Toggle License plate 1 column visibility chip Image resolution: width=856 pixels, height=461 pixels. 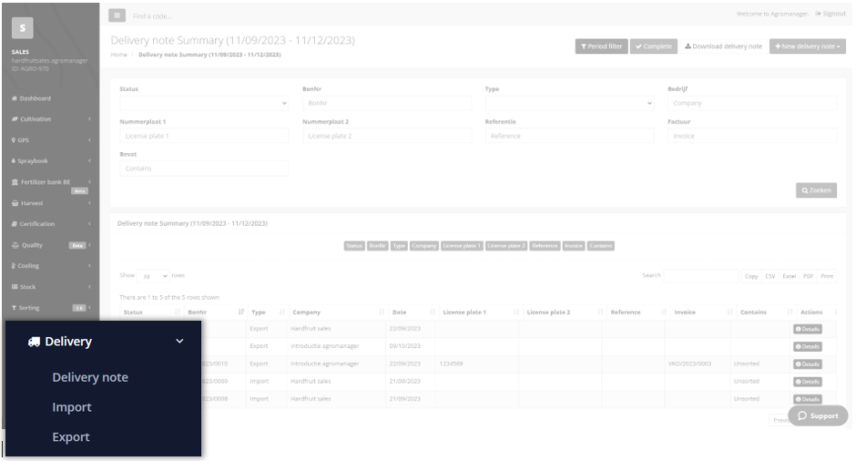[462, 246]
